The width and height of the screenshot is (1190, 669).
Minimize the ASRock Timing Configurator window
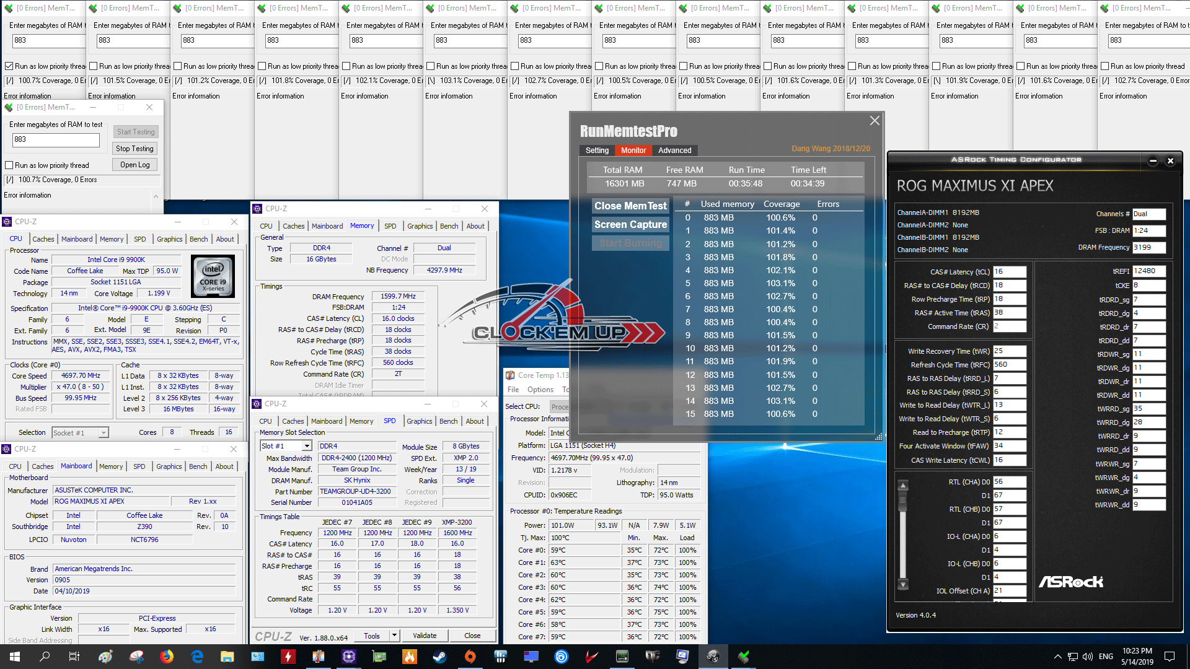click(1153, 161)
